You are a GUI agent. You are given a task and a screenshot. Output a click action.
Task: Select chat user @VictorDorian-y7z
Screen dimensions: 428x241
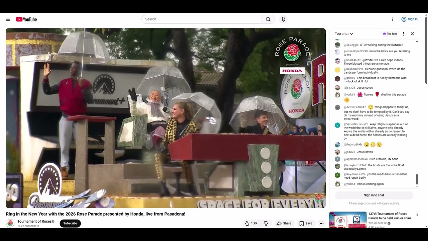click(x=355, y=124)
